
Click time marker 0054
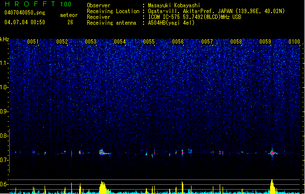tap(120, 42)
